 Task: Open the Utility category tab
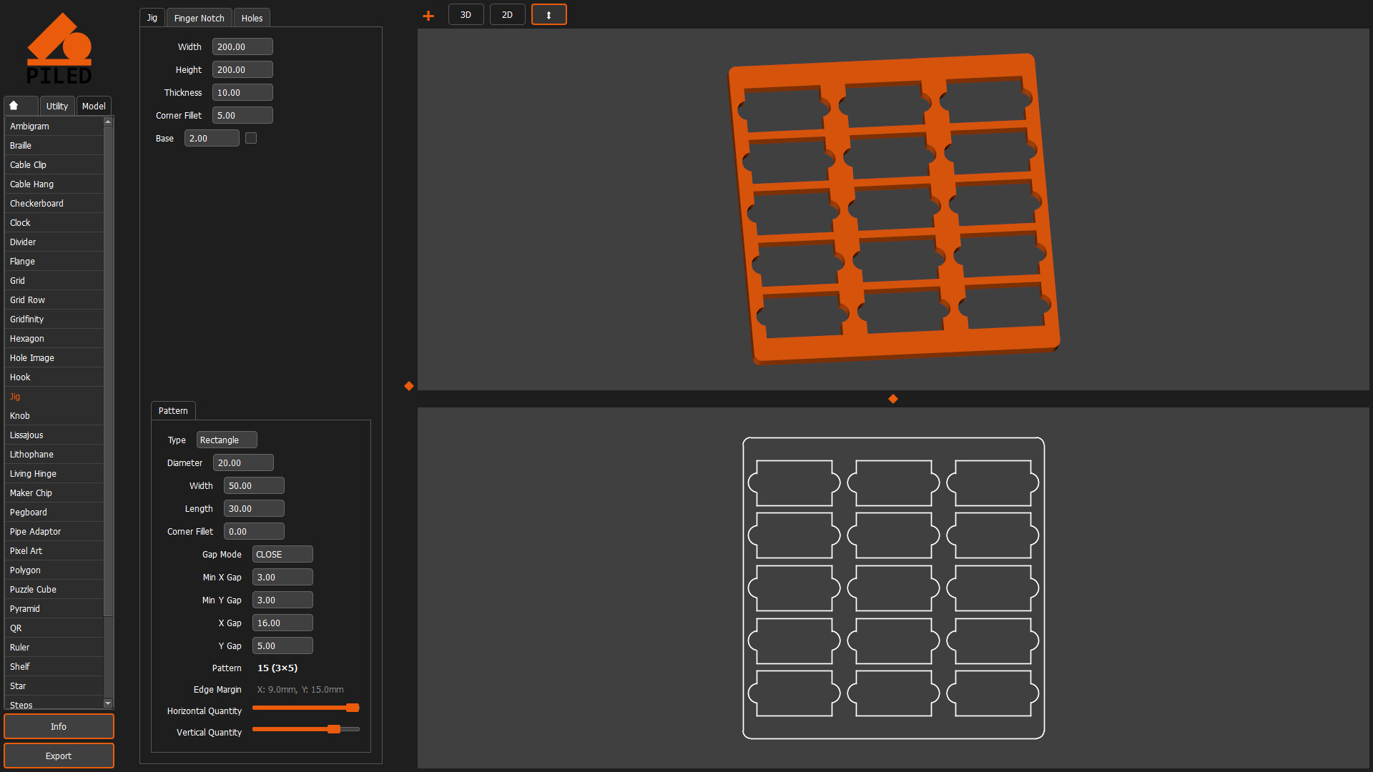point(56,105)
